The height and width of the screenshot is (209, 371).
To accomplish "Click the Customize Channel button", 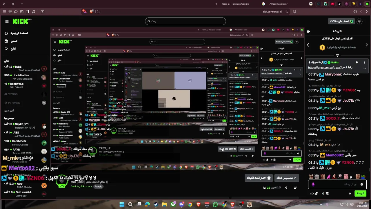I will (286, 178).
